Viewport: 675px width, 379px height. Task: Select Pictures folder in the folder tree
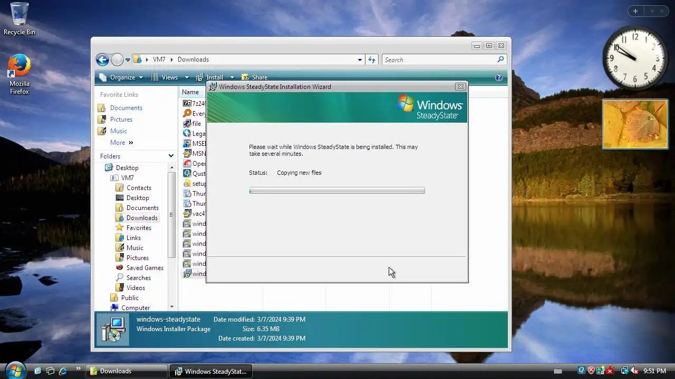point(137,258)
